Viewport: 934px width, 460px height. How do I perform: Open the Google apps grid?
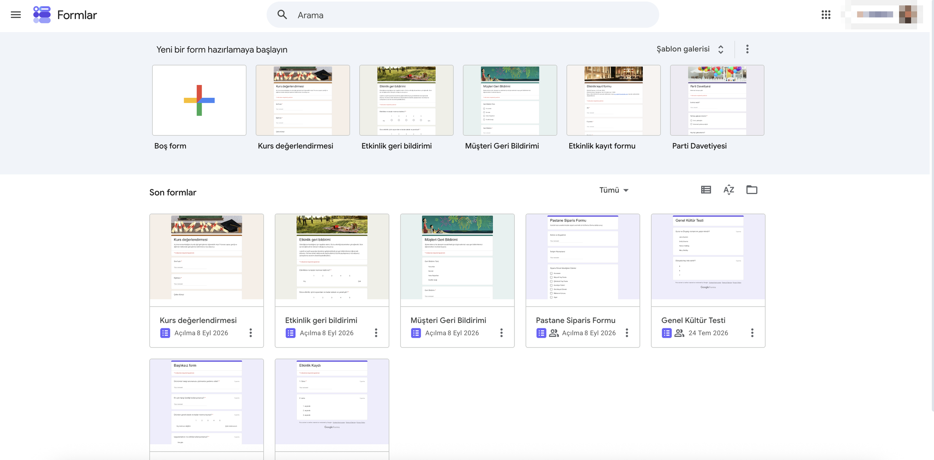coord(826,15)
